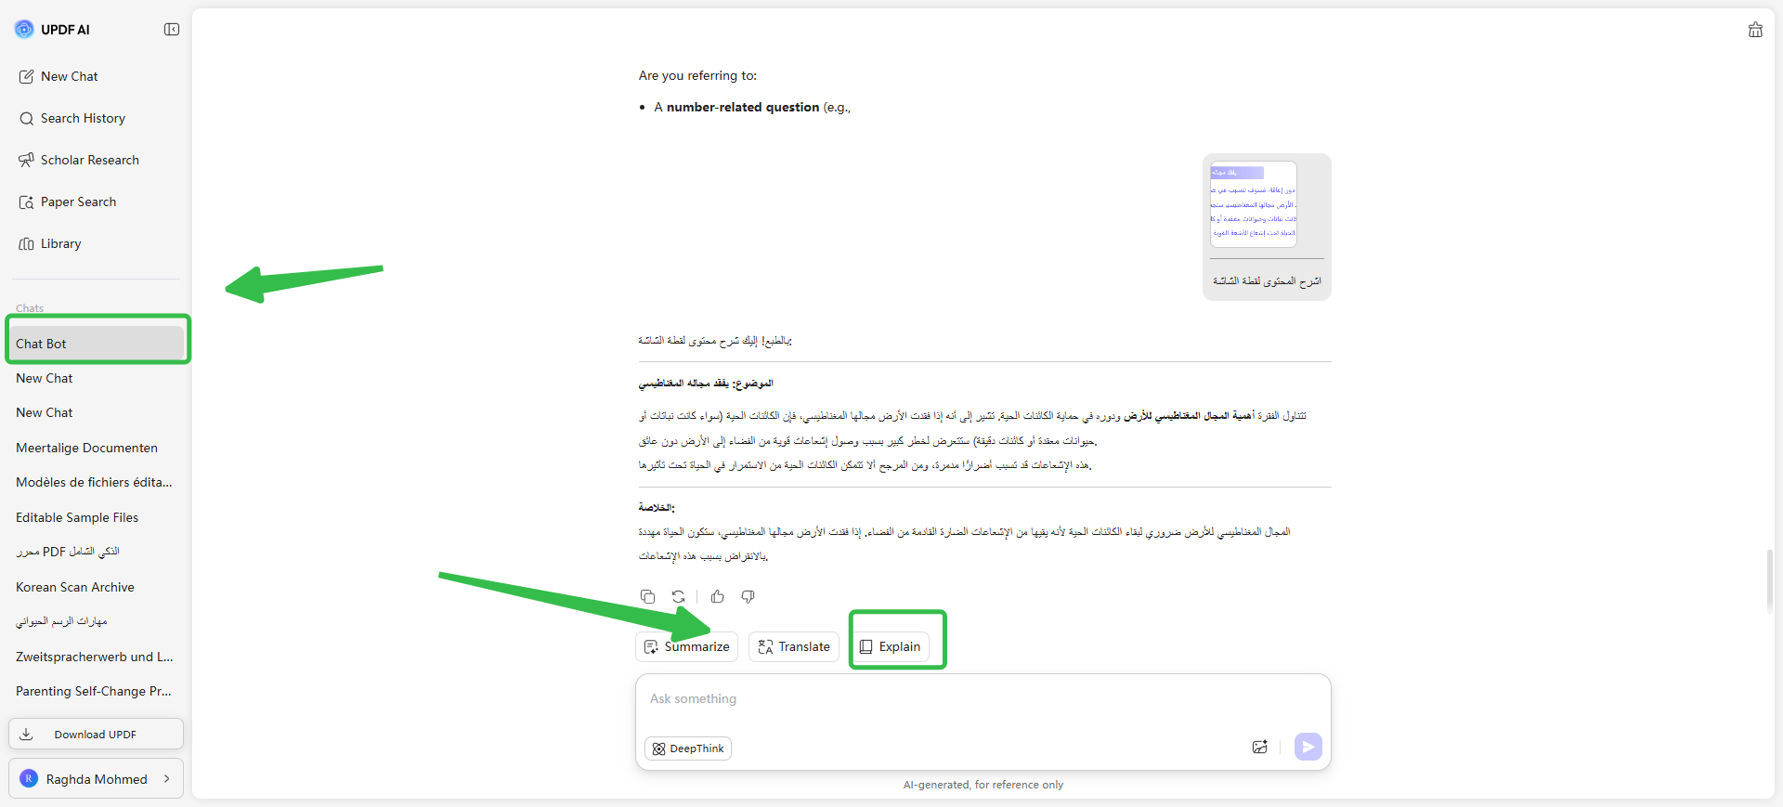The height and width of the screenshot is (807, 1783).
Task: Click the Library books icon
Action: [26, 243]
